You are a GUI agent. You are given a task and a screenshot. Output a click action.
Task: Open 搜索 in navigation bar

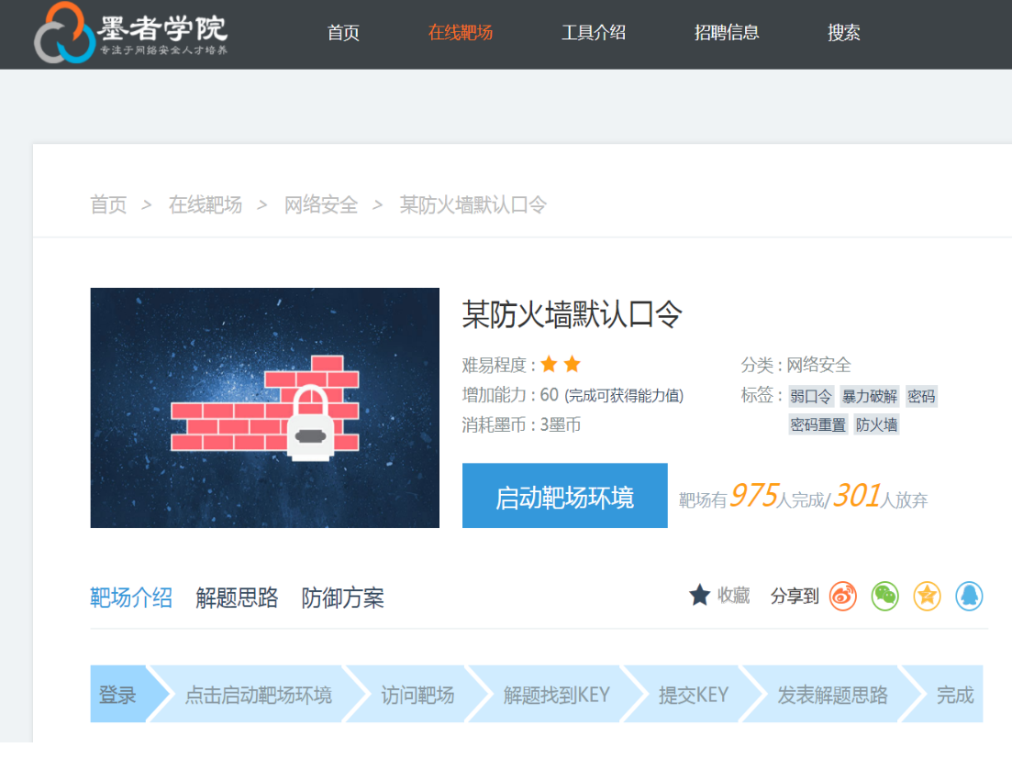click(843, 32)
